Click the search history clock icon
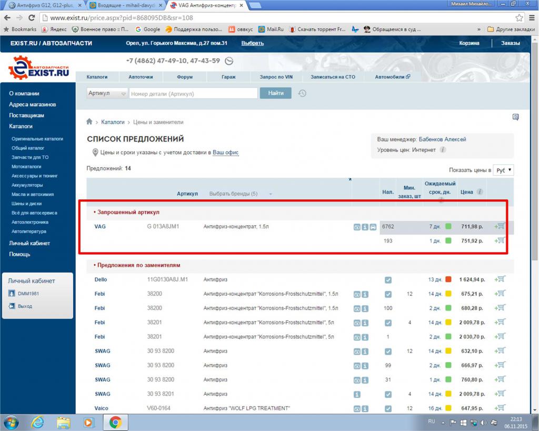Viewport: 539px width, 431px height. (302, 93)
